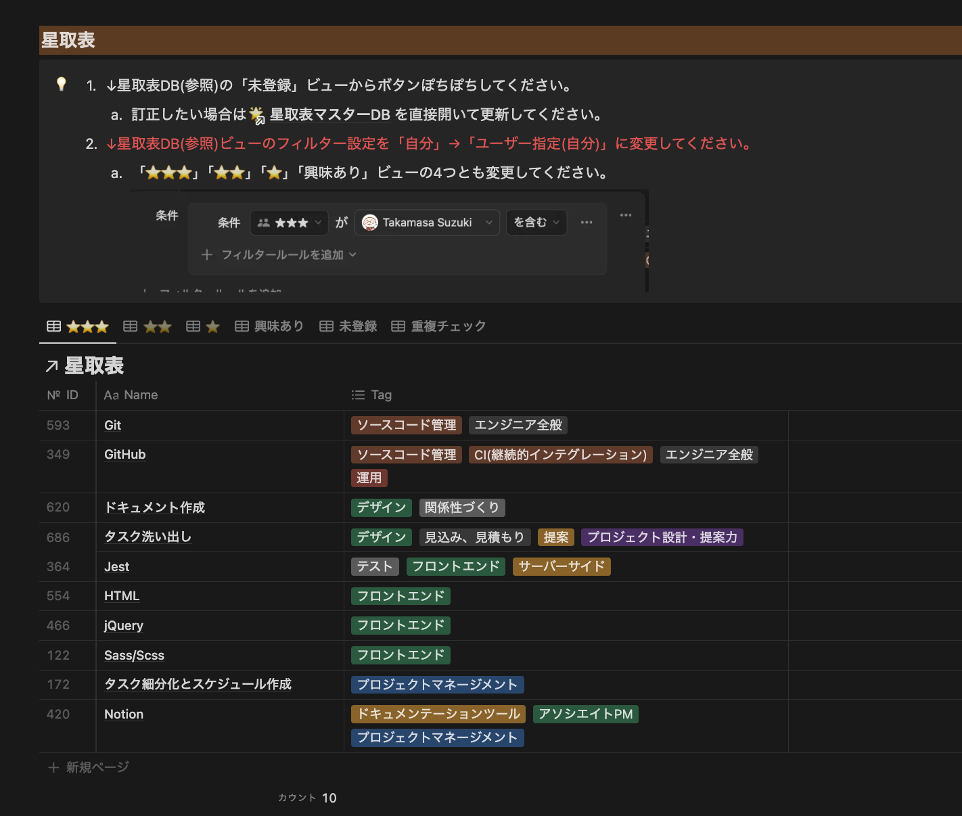Click Takamasa Suzuki's avatar in filter
962x816 pixels.
coord(370,223)
